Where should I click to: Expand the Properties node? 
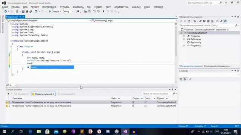coord(184,36)
